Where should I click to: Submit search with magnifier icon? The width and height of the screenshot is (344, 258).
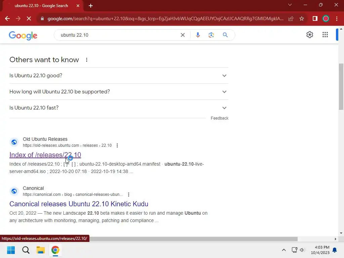[x=225, y=35]
